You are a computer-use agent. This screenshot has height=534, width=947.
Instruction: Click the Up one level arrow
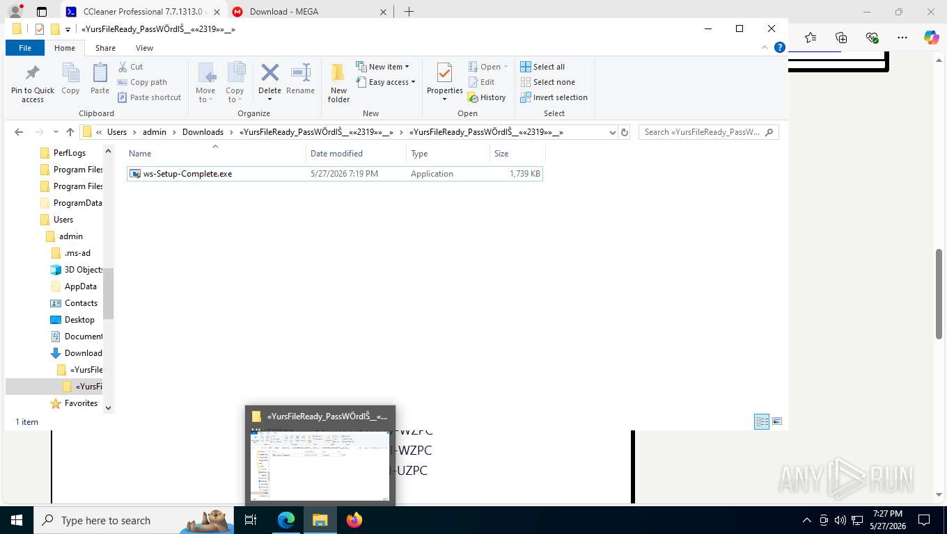70,132
